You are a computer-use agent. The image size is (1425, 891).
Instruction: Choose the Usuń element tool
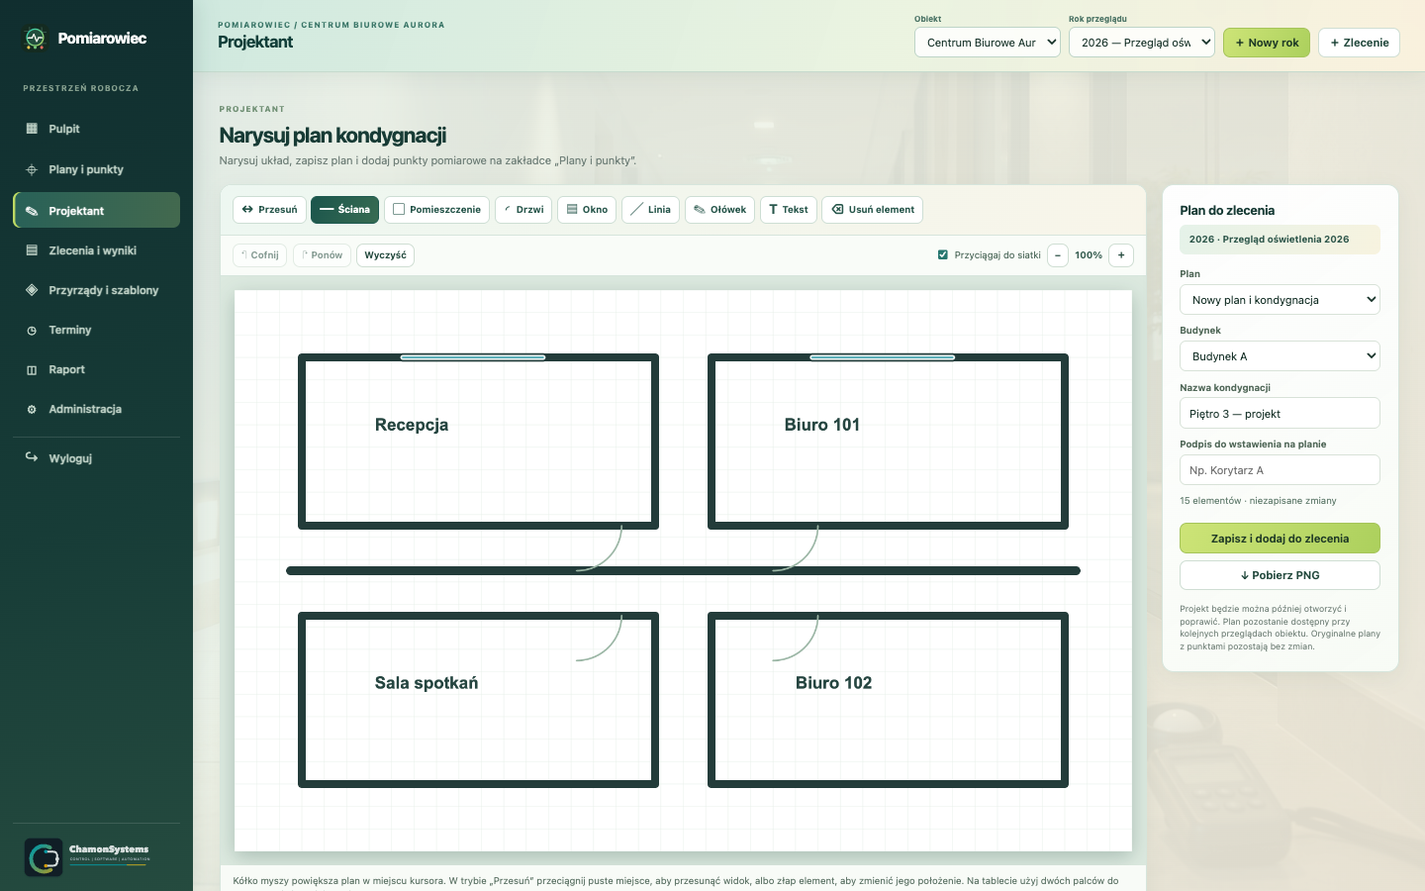pos(873,210)
